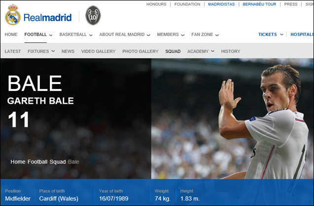
Task: Open the Academy sub-tab
Action: 198,51
